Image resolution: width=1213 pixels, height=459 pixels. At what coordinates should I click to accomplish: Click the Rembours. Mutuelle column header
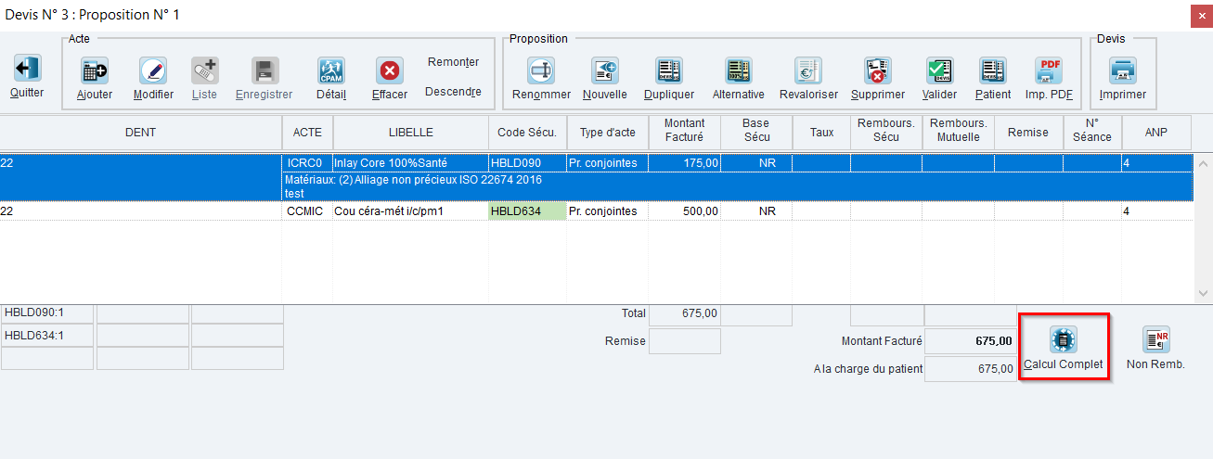click(958, 133)
